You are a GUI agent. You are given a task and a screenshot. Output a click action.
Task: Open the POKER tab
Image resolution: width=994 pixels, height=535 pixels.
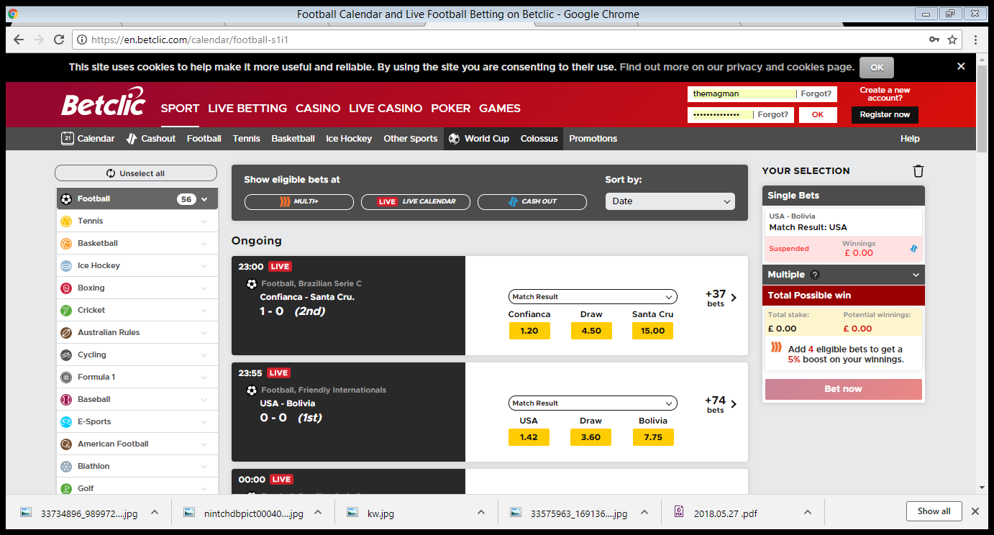point(451,109)
